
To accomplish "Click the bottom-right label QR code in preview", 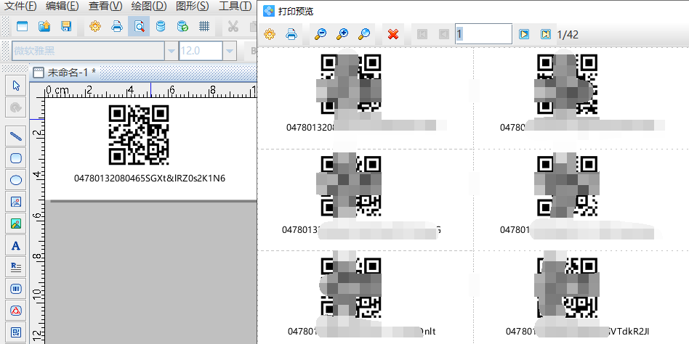I will click(x=567, y=288).
